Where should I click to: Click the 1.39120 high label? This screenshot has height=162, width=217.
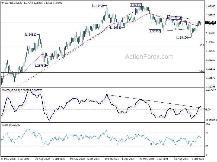[176, 18]
